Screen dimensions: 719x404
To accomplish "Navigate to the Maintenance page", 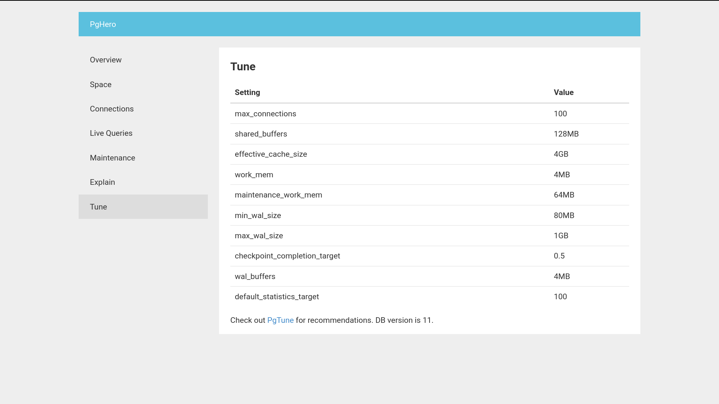I will tap(112, 158).
